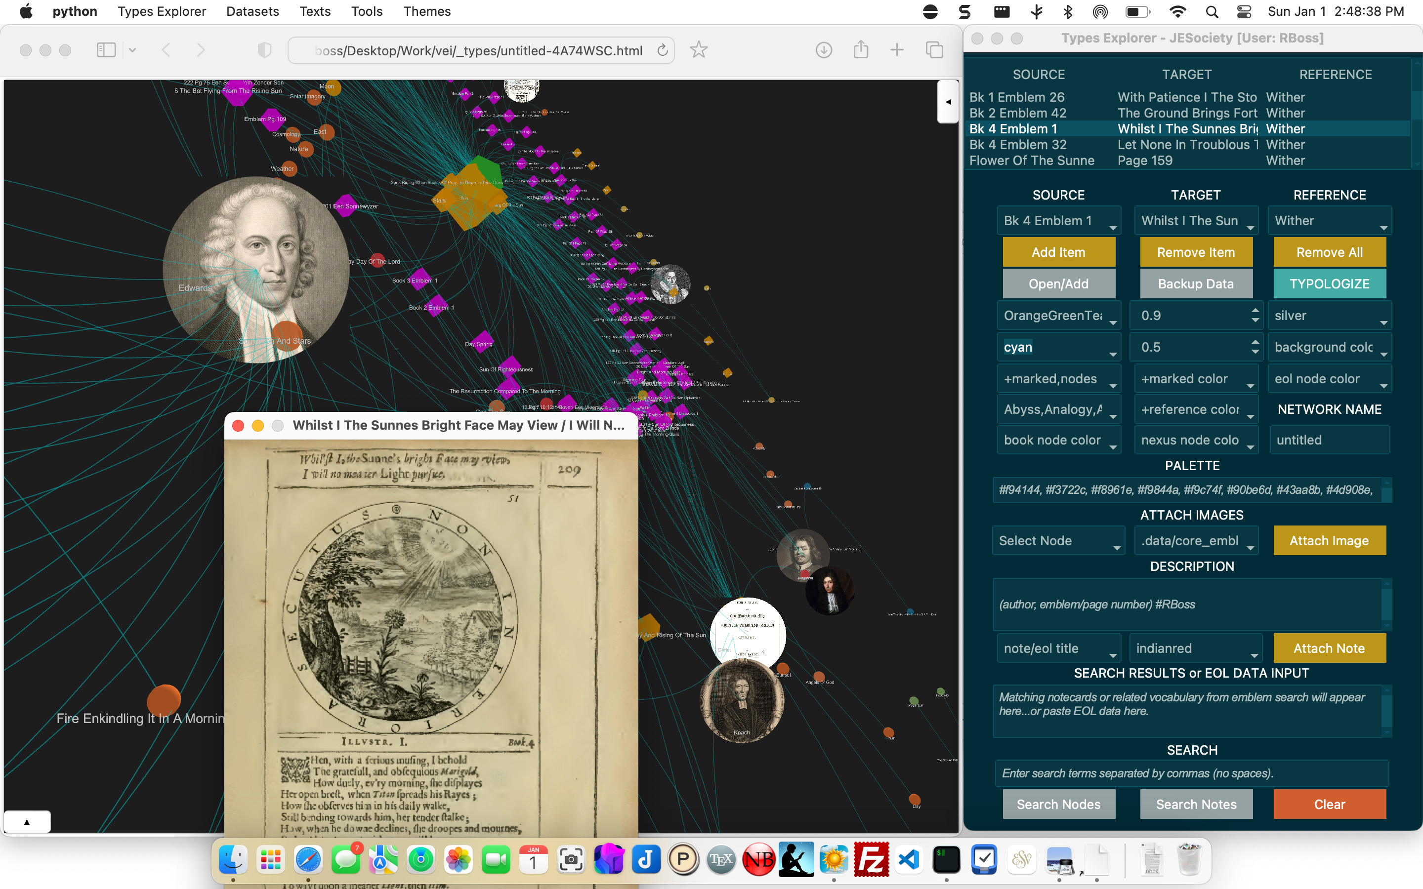The image size is (1423, 889).
Task: Click the Safari address bar
Action: pos(480,50)
